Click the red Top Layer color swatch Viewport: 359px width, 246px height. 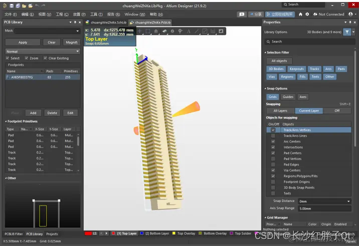click(x=113, y=233)
